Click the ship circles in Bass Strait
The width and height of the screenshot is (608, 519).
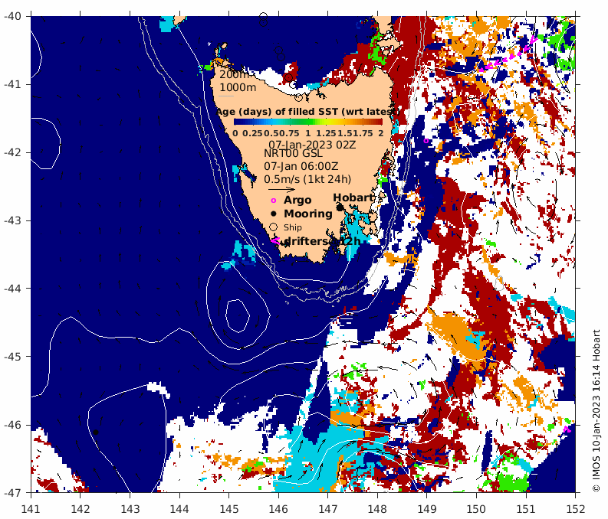click(280, 54)
